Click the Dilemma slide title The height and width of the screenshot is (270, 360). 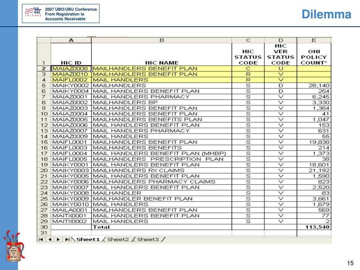click(x=326, y=14)
